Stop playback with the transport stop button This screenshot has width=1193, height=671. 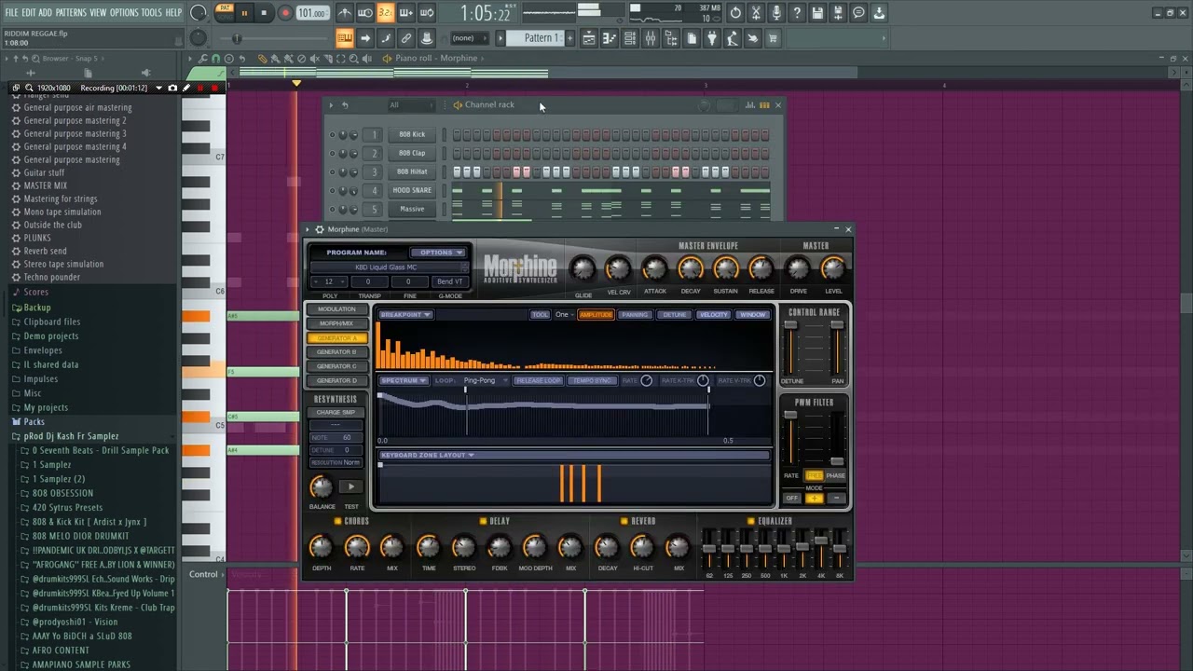pos(265,13)
